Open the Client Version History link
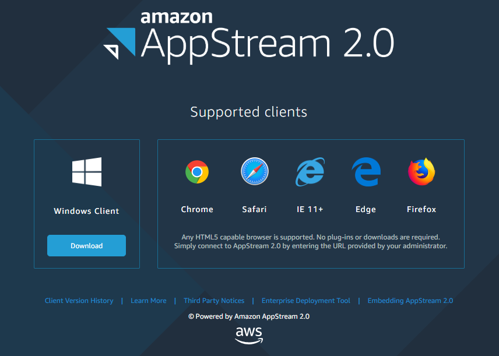The height and width of the screenshot is (356, 499). tap(79, 301)
